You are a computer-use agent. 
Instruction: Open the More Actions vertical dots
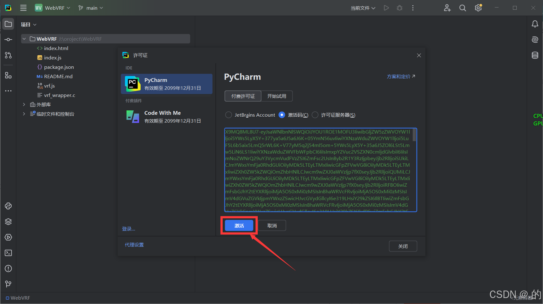tap(413, 8)
